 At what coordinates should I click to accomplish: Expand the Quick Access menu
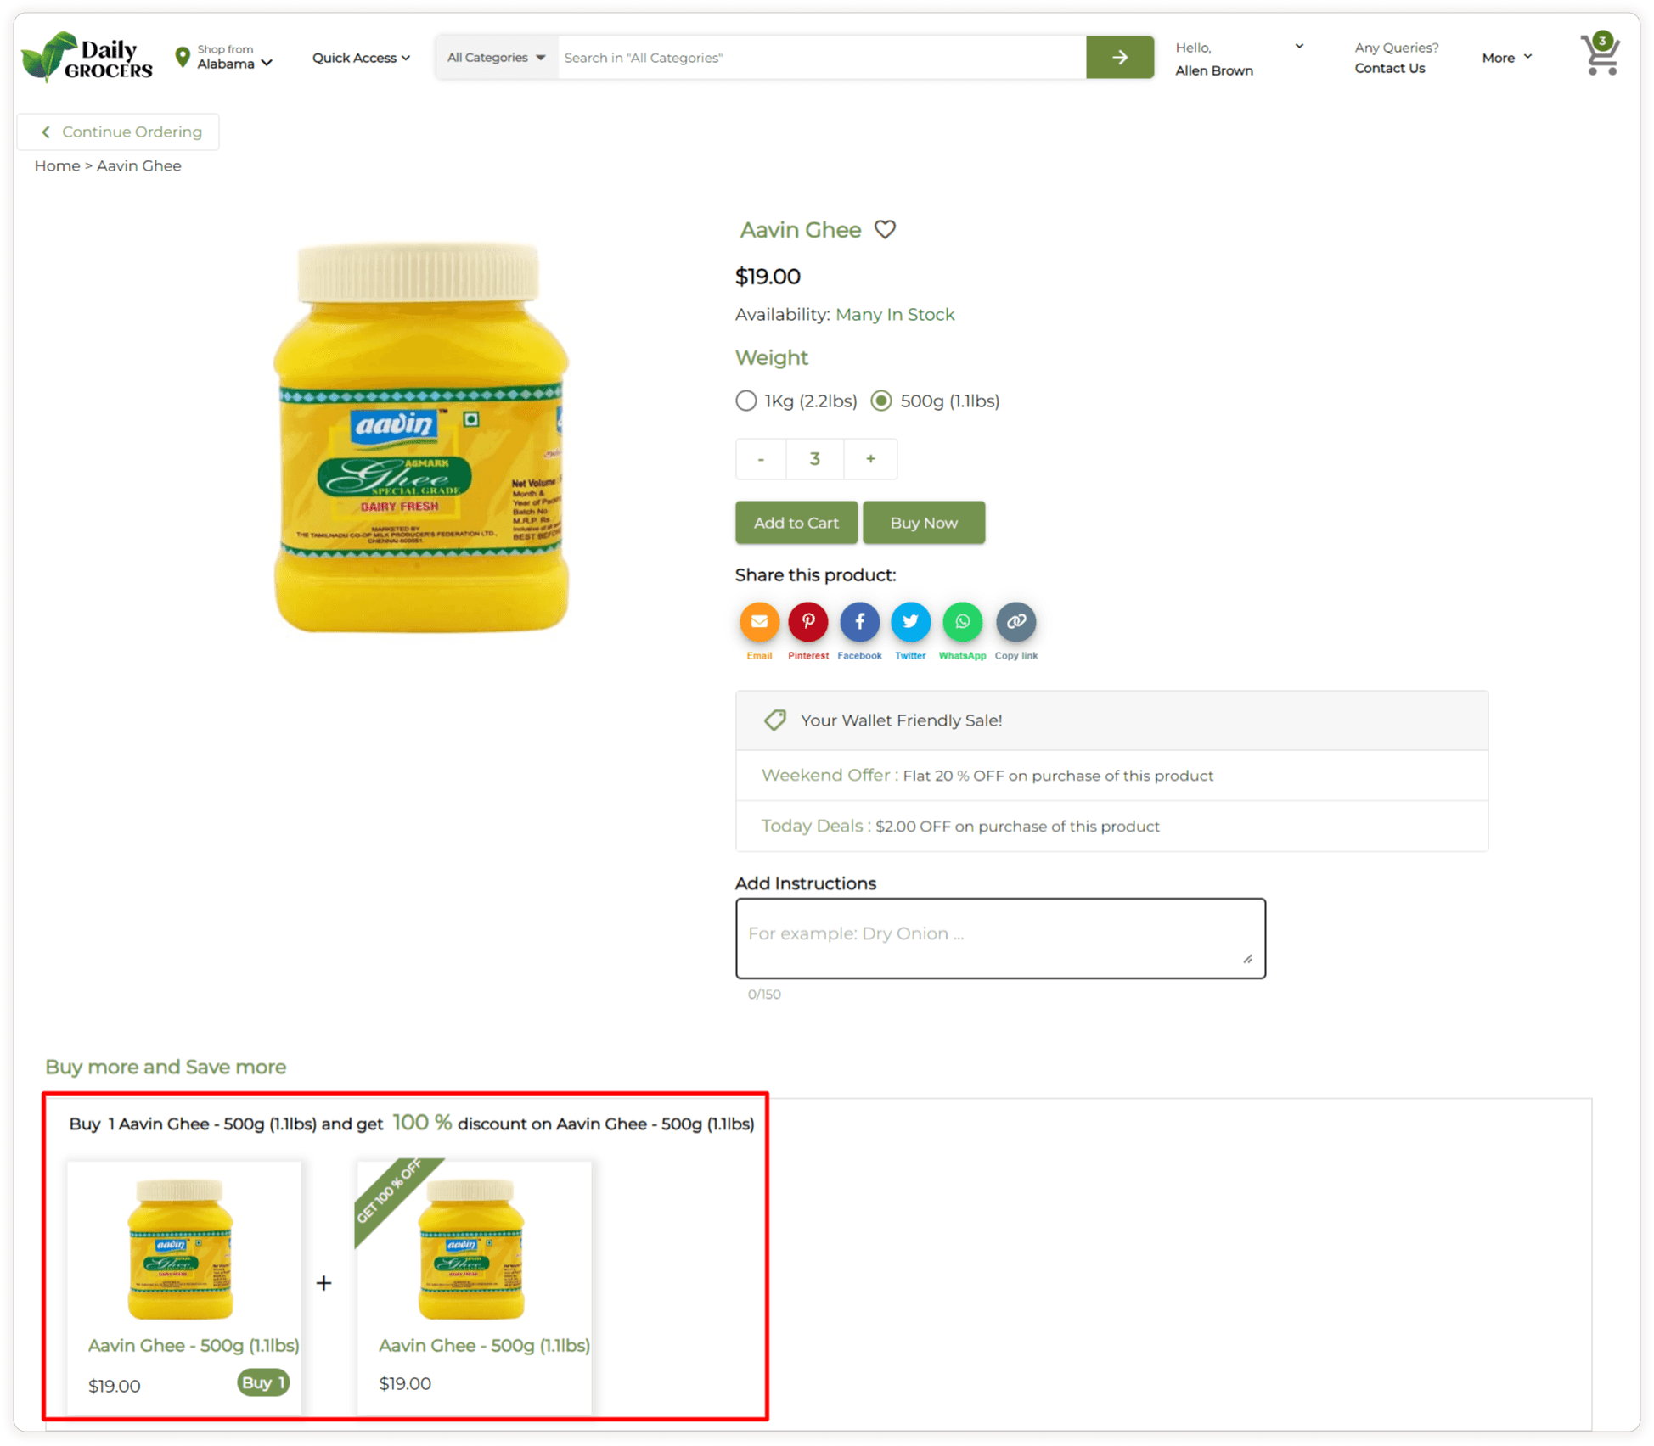361,58
